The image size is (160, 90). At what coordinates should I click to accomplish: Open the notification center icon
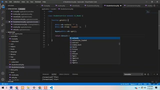(x=156, y=88)
